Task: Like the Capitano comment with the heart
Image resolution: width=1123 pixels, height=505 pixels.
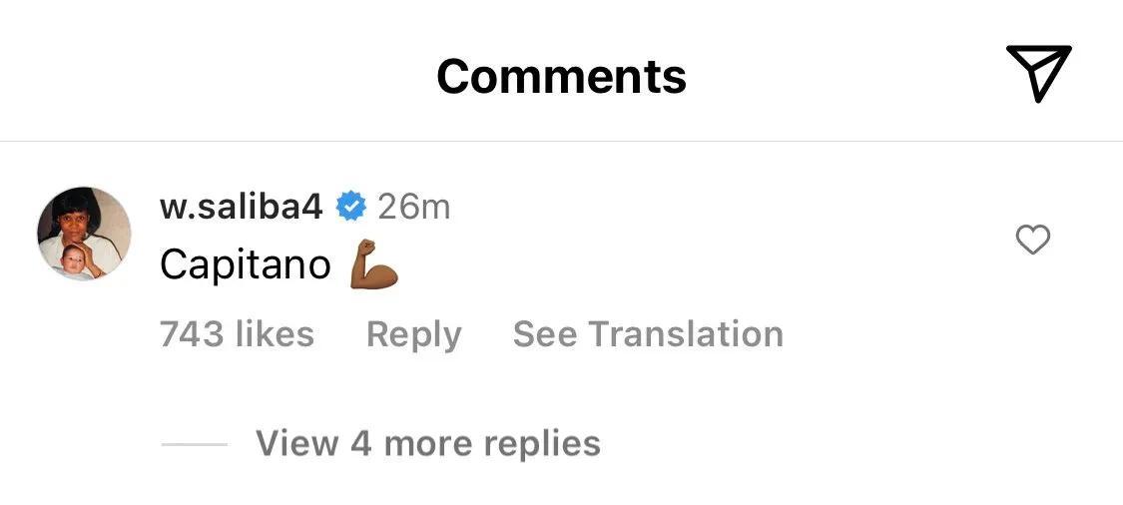Action: coord(1033,240)
